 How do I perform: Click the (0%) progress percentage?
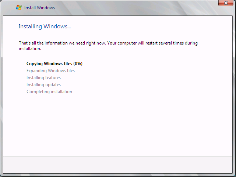point(78,64)
